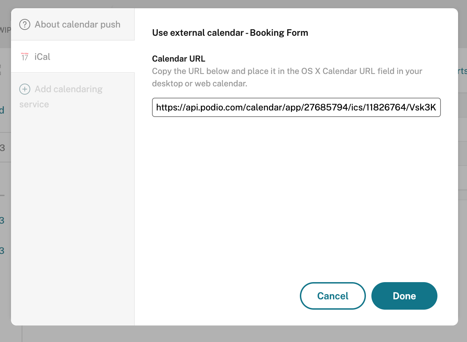Image resolution: width=467 pixels, height=342 pixels.
Task: Click the gray 3 behind the dialog
Action: [x=2, y=148]
